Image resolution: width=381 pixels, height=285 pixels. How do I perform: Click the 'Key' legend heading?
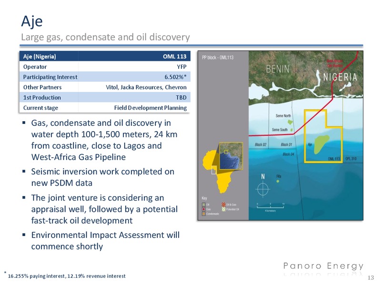(x=204, y=198)
